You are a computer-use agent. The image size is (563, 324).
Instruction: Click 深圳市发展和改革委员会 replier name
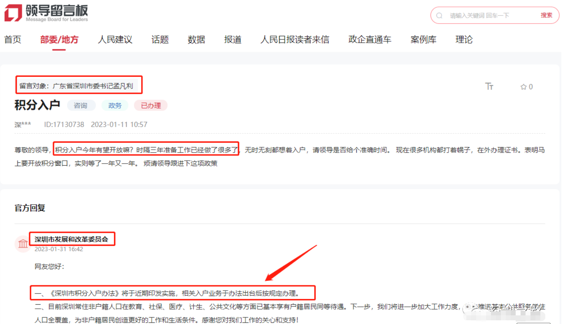[x=71, y=239]
